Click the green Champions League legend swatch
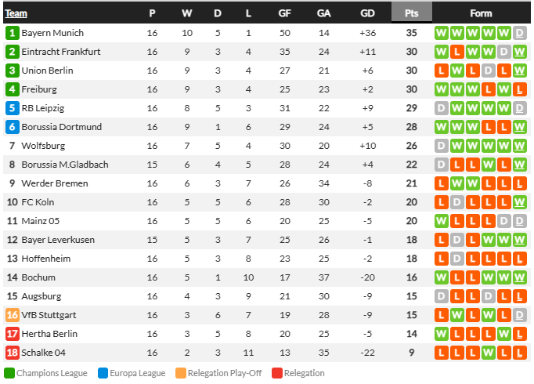Screen dimensions: 534x384 tap(9, 373)
